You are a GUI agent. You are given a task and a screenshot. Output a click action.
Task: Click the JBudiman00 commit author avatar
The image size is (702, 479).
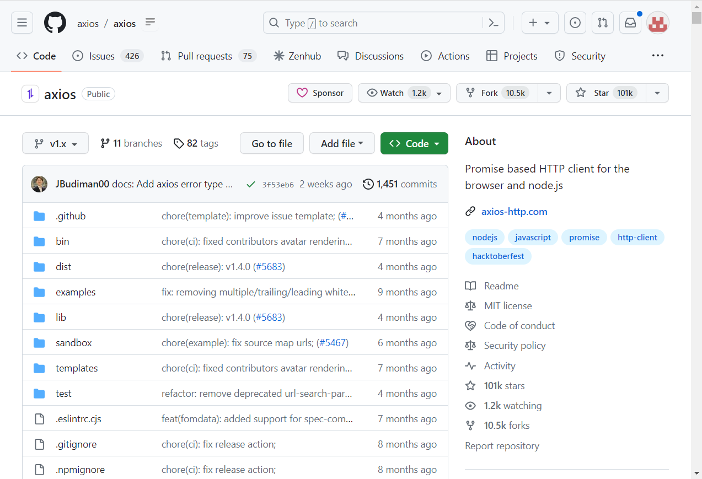(x=39, y=184)
